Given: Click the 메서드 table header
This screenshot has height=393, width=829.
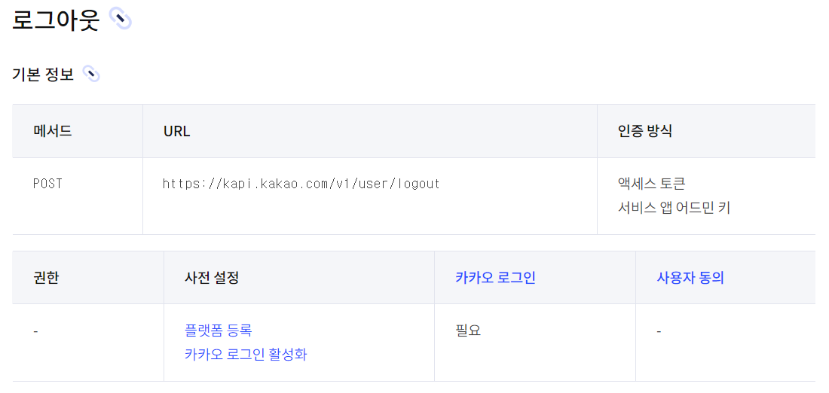Looking at the screenshot, I should pyautogui.click(x=52, y=131).
